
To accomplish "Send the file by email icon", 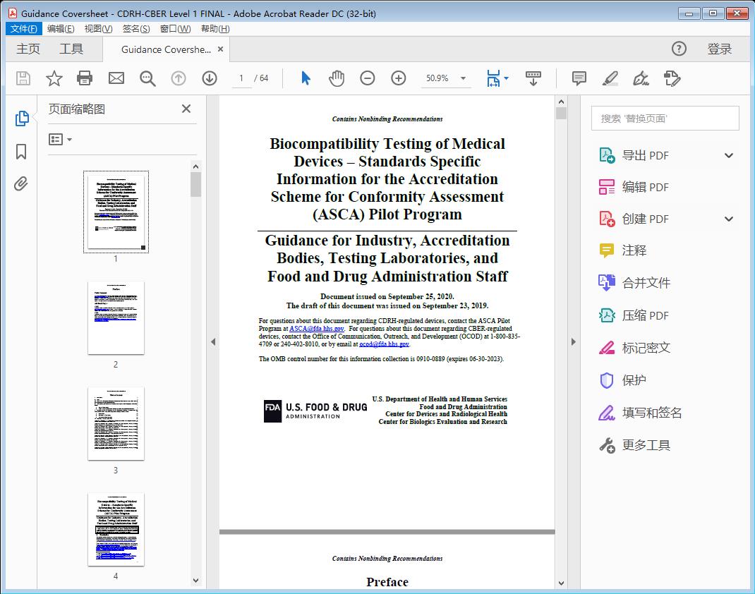I will (x=116, y=78).
